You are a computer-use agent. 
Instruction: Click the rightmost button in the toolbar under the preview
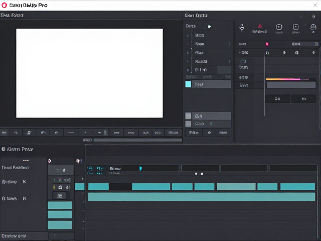173,133
